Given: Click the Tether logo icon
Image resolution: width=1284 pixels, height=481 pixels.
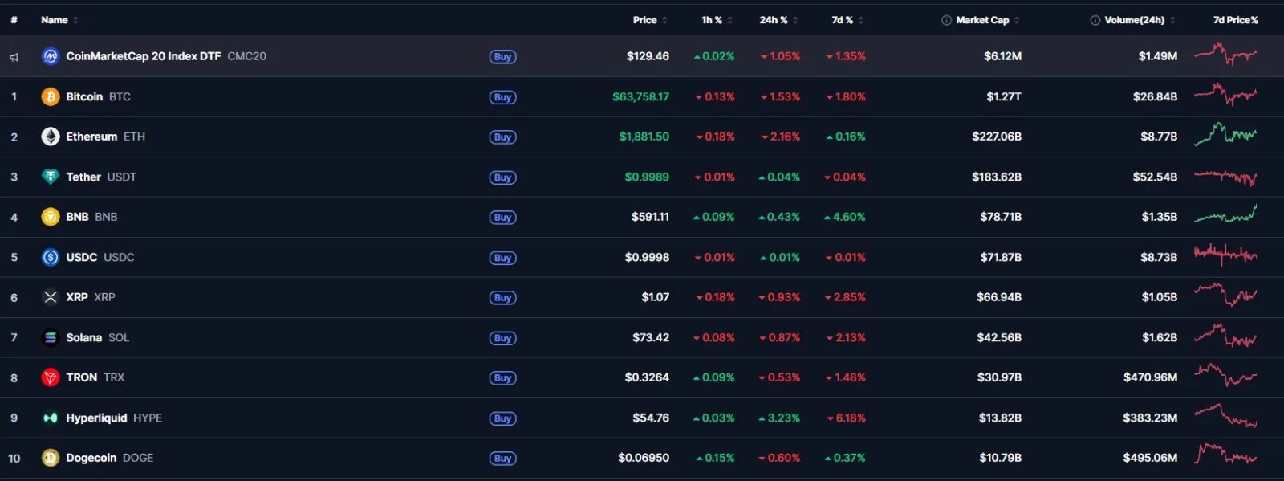Looking at the screenshot, I should (x=51, y=177).
